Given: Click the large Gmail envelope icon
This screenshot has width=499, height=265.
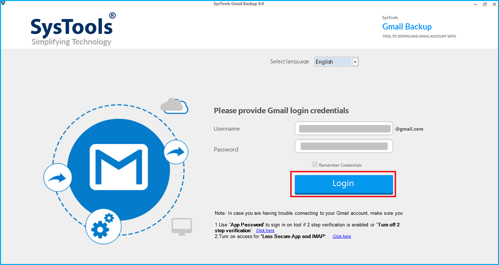Looking at the screenshot, I should pyautogui.click(x=119, y=167).
